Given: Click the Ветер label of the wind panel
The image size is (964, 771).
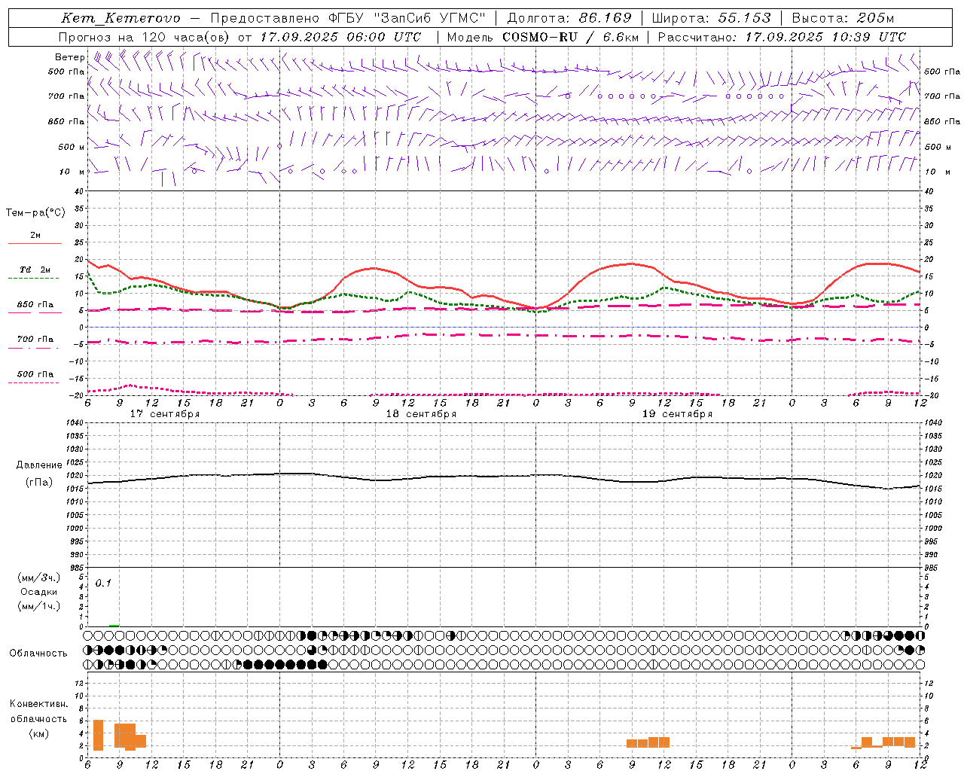Looking at the screenshot, I should pyautogui.click(x=69, y=57).
